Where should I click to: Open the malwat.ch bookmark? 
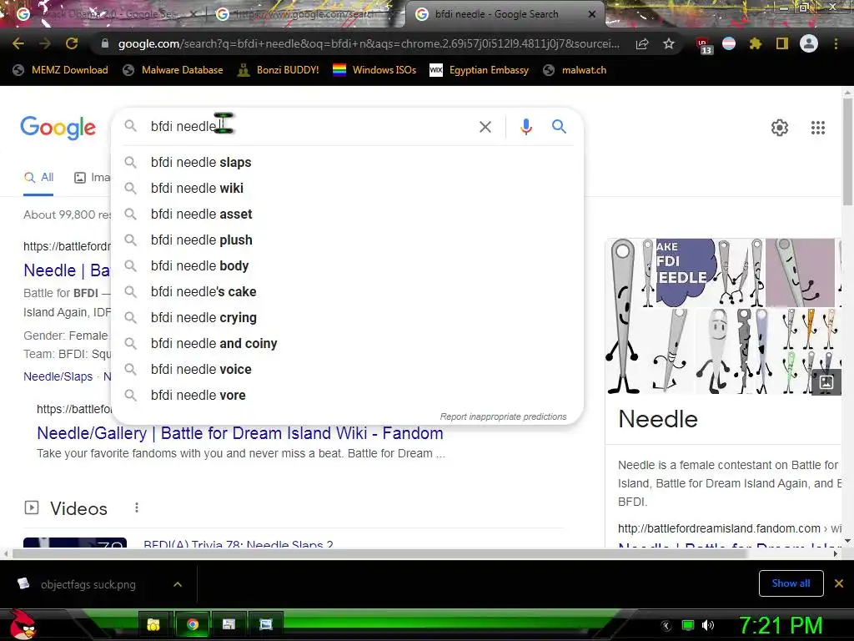click(575, 70)
